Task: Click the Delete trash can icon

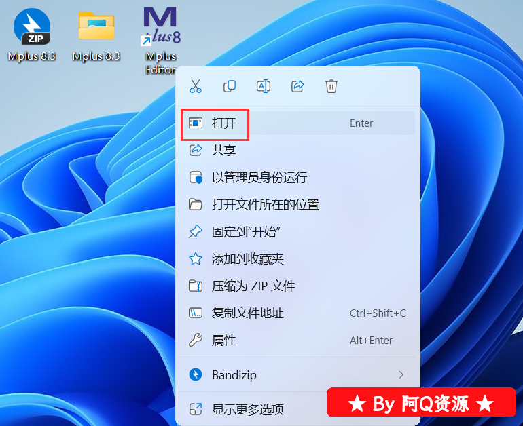Action: [x=331, y=86]
